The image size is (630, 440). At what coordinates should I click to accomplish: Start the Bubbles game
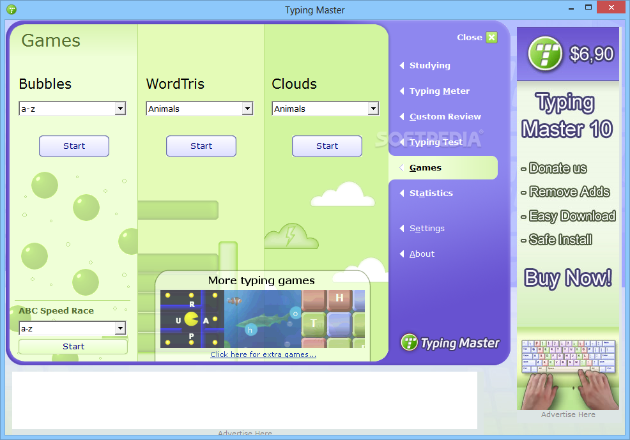pos(74,146)
